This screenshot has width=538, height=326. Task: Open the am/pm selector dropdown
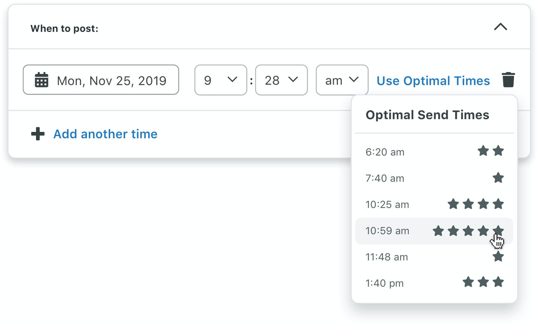342,80
